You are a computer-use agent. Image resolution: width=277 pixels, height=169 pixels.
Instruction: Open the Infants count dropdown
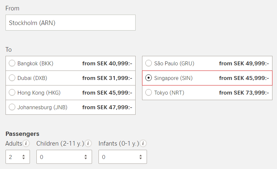[x=123, y=157]
